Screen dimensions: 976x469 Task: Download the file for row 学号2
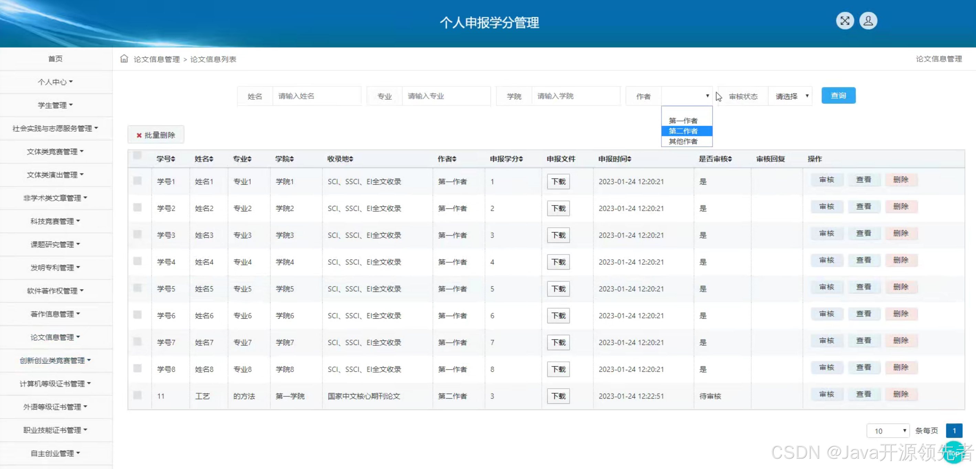click(558, 209)
